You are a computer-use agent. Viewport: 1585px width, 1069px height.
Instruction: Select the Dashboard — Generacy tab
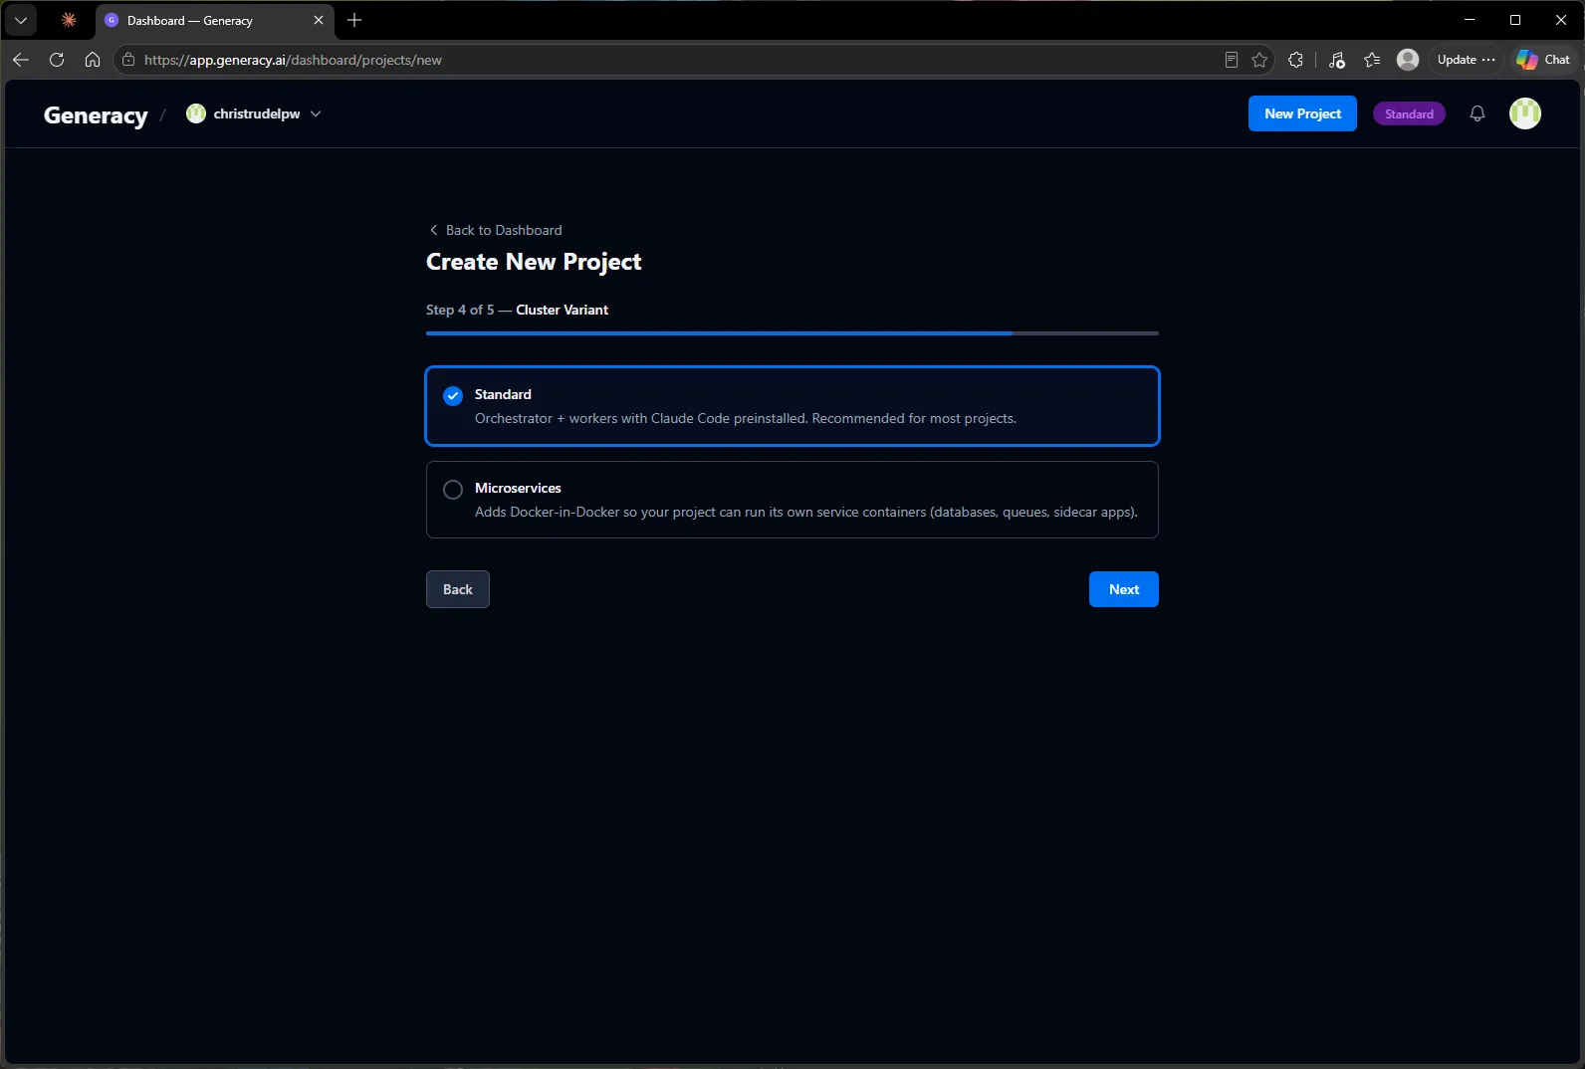point(214,20)
